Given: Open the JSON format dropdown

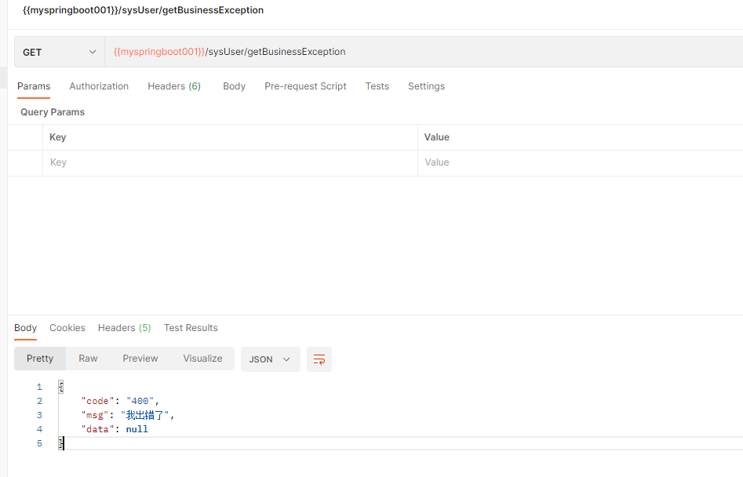Looking at the screenshot, I should click(x=270, y=359).
